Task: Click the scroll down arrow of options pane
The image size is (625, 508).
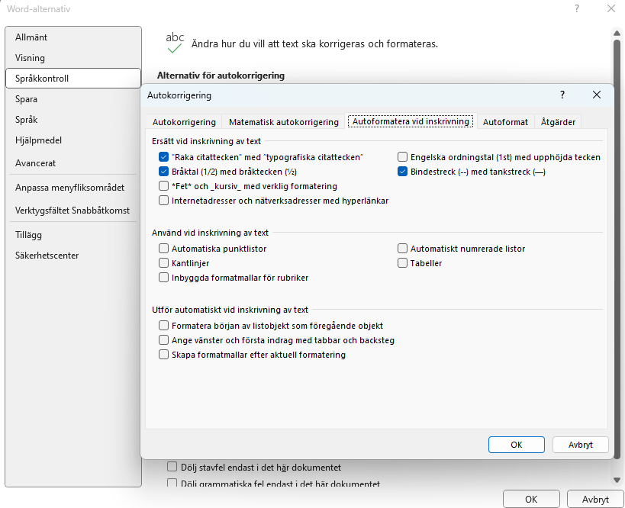Action: coord(617,479)
